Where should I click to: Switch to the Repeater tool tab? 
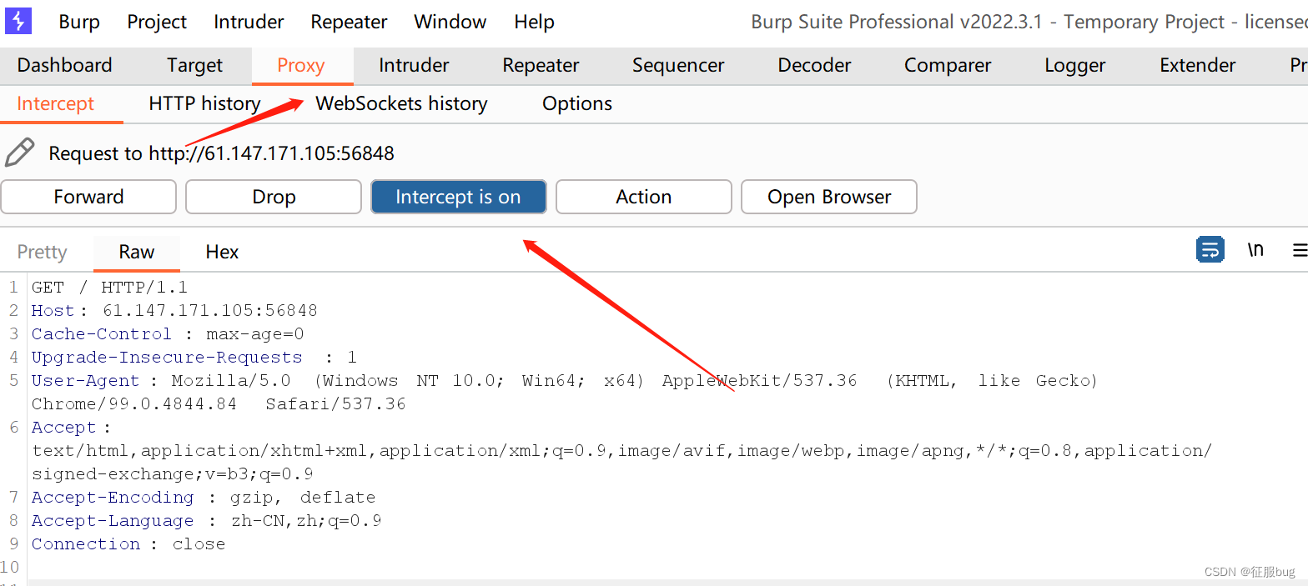[x=541, y=65]
